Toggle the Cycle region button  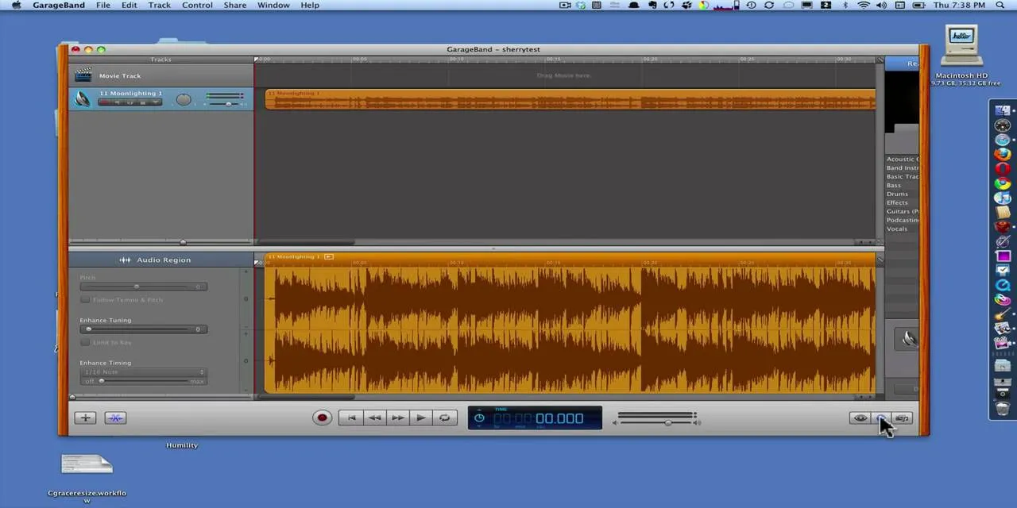[444, 418]
